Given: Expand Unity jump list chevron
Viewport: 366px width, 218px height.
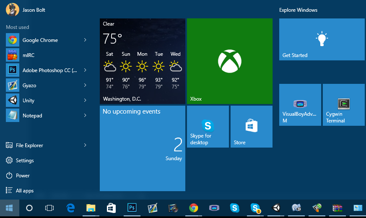Looking at the screenshot, I should [85, 100].
